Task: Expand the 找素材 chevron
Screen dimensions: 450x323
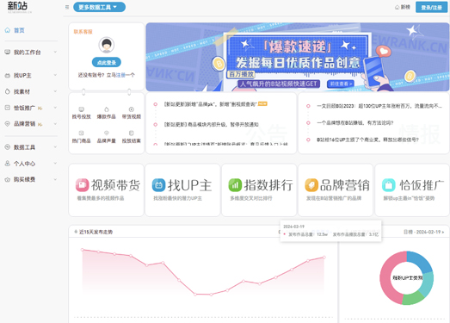Action: point(55,91)
